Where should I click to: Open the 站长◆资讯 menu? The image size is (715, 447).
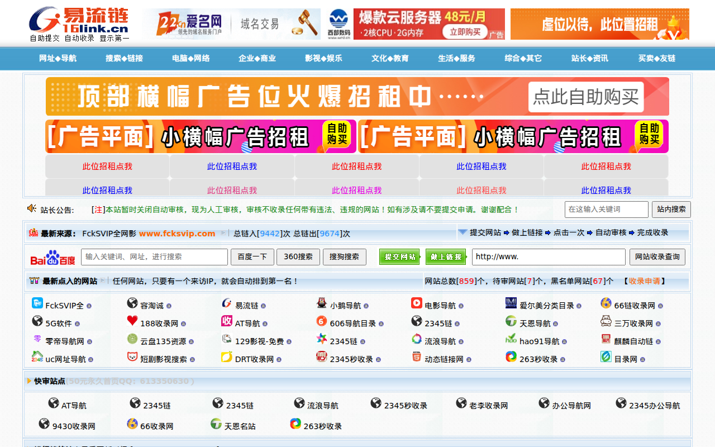pos(589,58)
